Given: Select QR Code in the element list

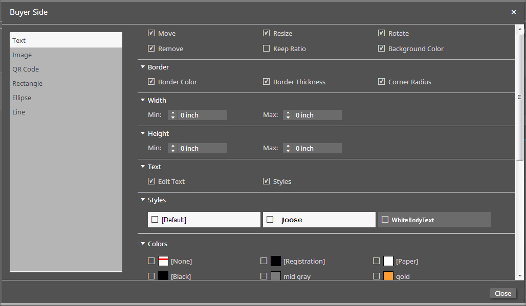Looking at the screenshot, I should 26,69.
